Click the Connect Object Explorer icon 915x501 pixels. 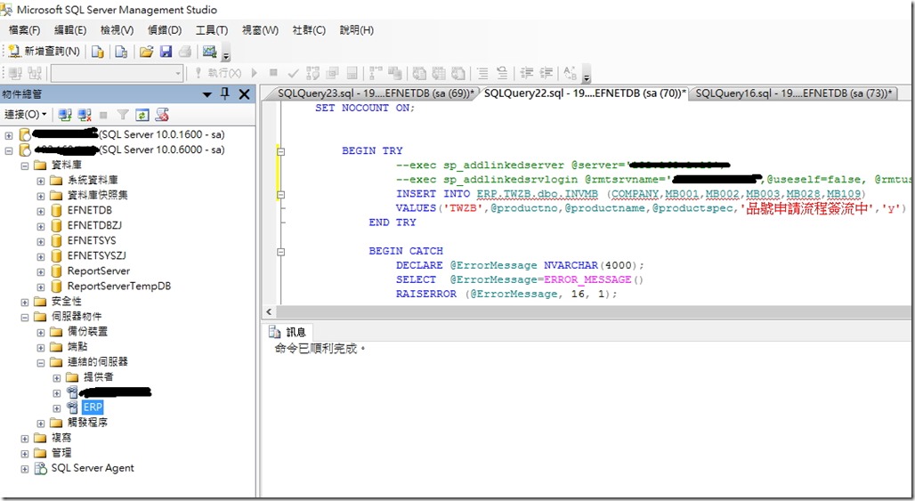pos(65,115)
